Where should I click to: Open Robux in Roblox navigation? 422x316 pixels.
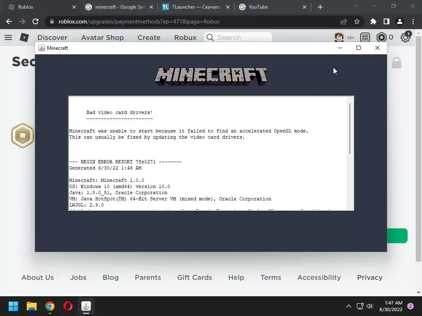click(185, 37)
